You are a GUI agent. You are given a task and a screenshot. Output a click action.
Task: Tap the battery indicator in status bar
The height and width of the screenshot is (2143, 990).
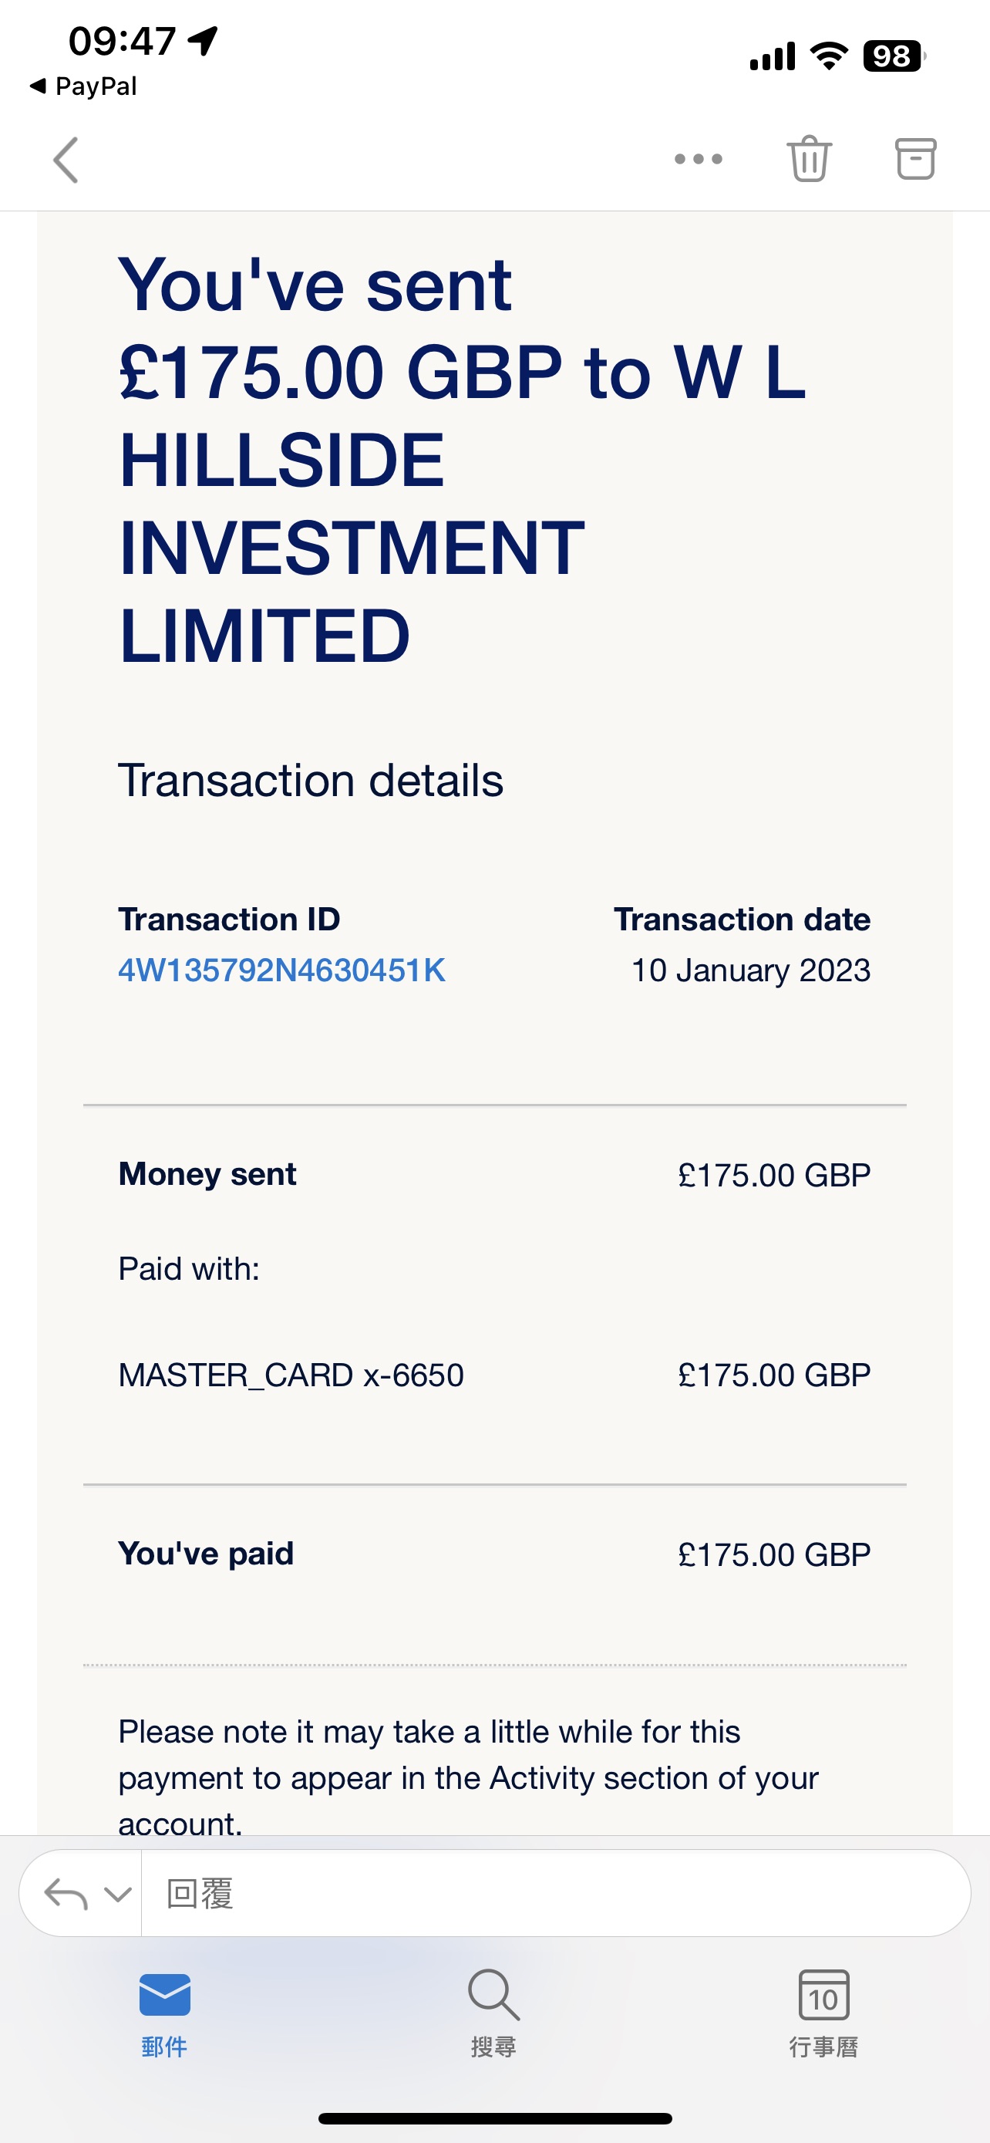coord(893,56)
